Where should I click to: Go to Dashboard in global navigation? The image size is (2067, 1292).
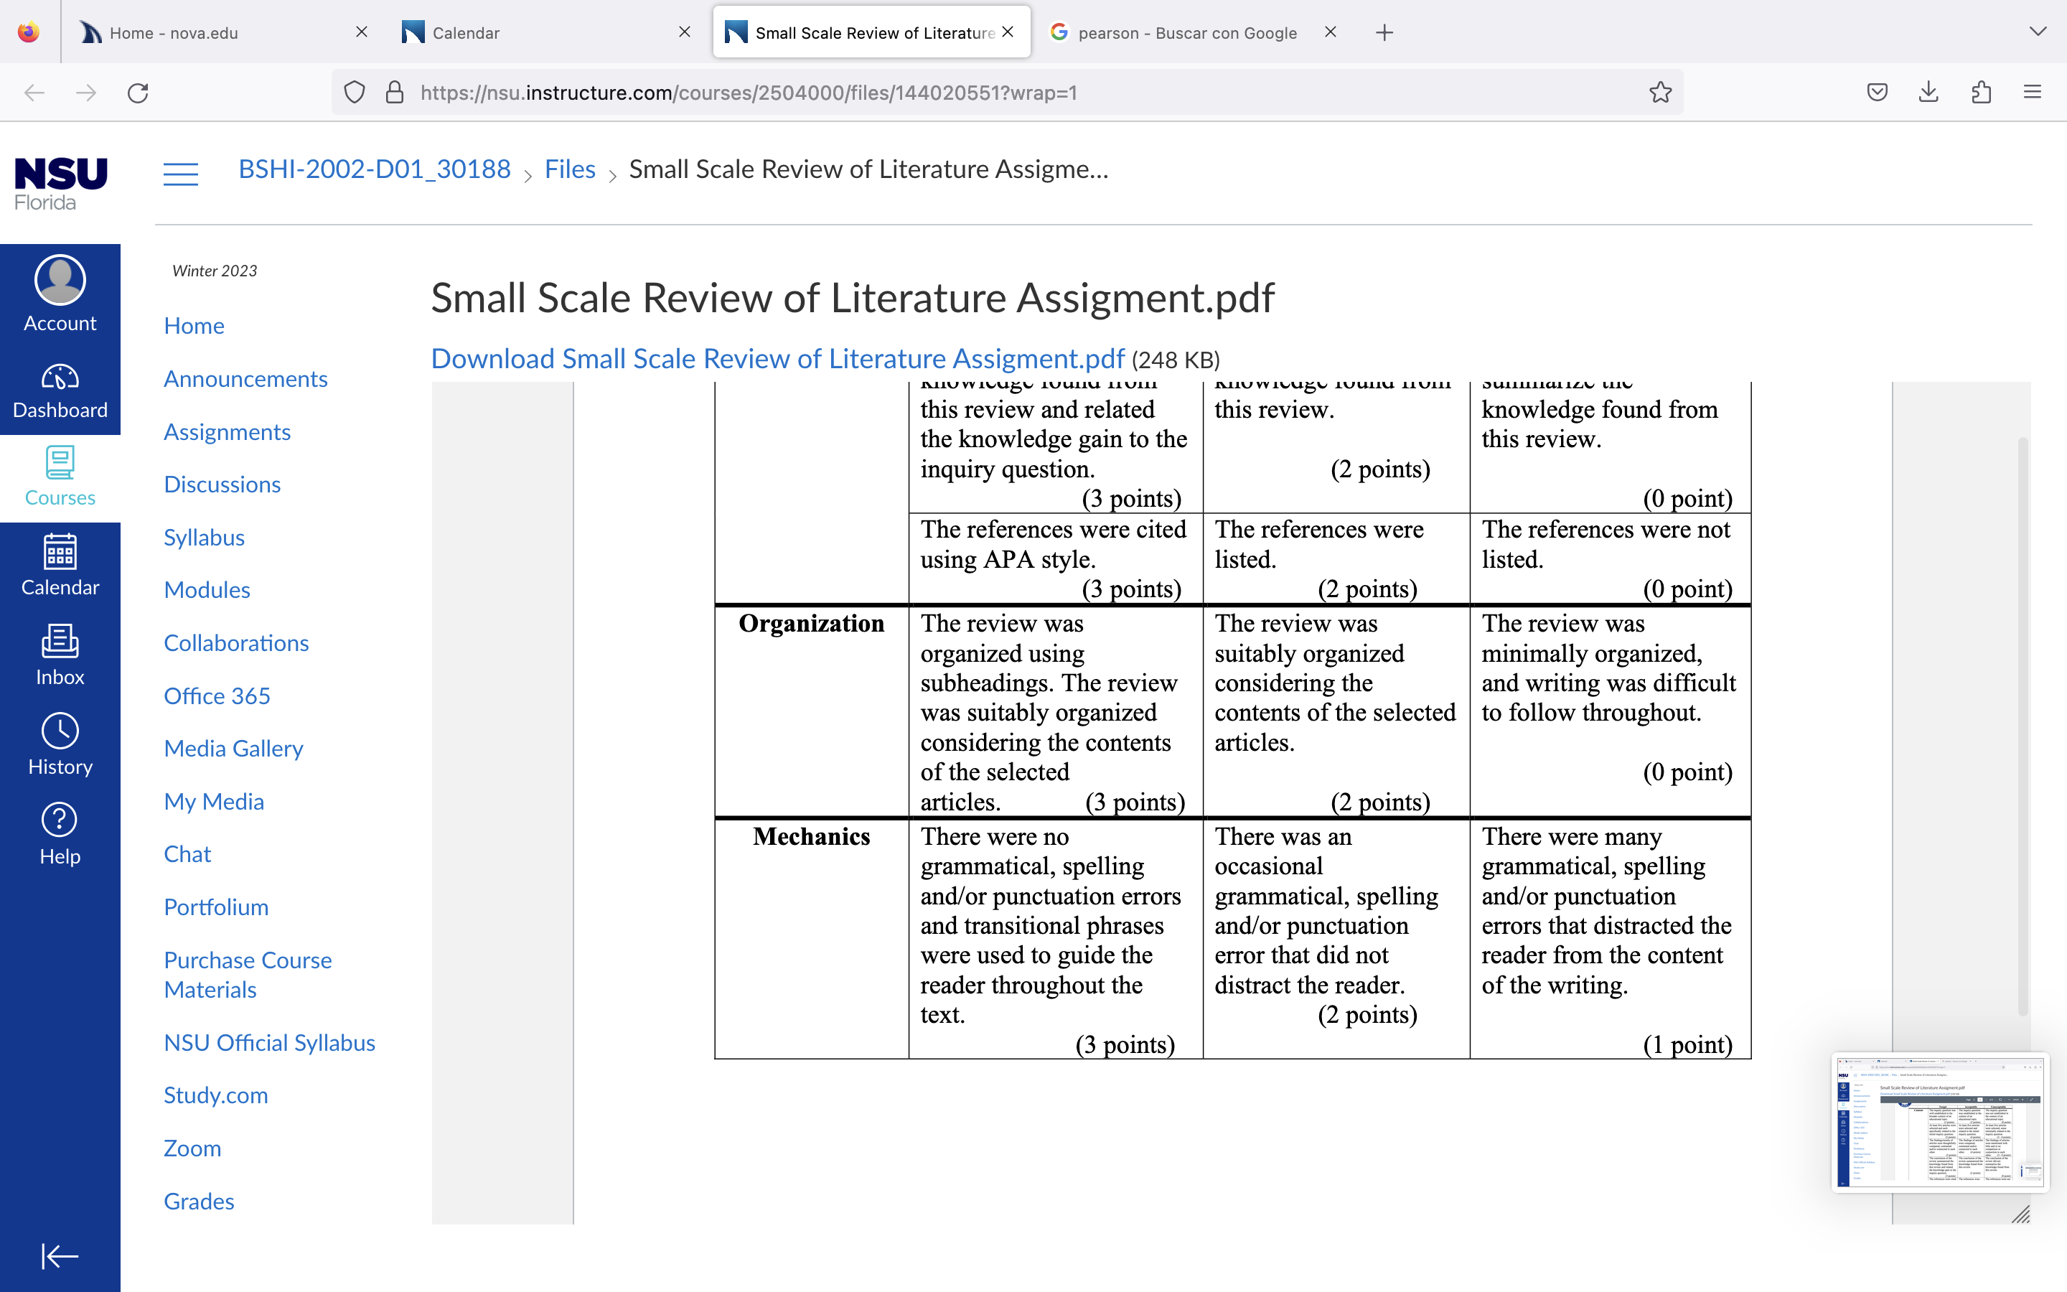coord(60,390)
